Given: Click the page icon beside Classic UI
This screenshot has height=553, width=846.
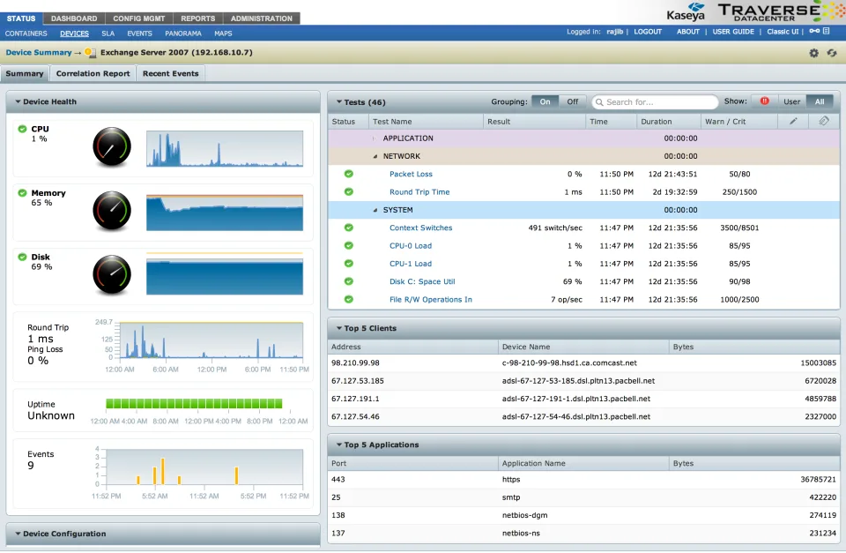Looking at the screenshot, I should coord(826,32).
